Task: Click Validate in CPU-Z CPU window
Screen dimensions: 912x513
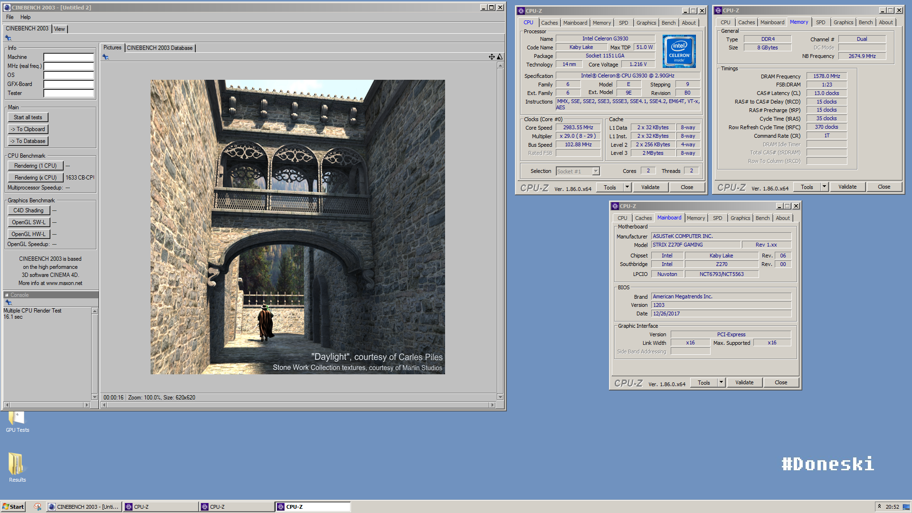Action: 650,187
